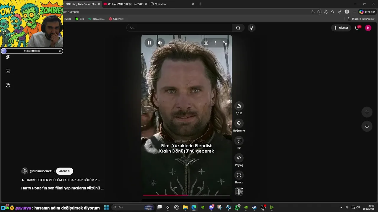The width and height of the screenshot is (378, 212).
Task: Pause the Shorts video
Action: [x=149, y=43]
